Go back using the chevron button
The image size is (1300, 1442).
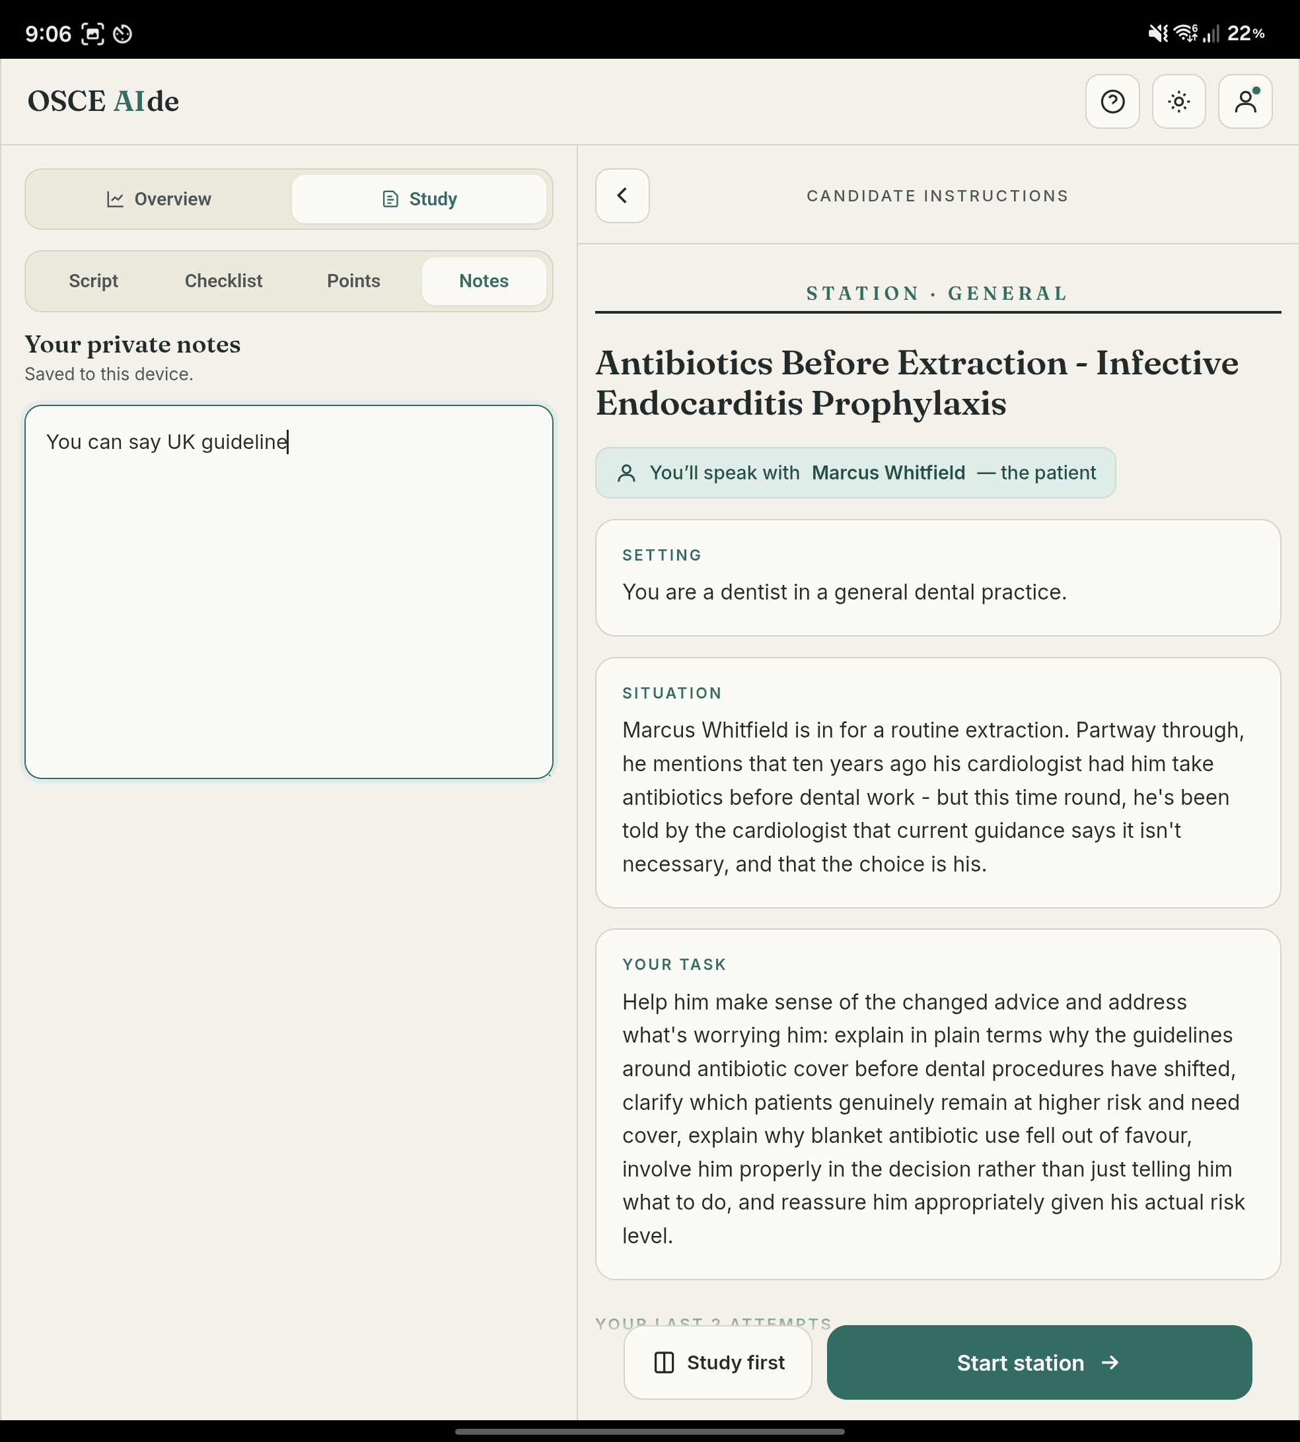point(622,195)
